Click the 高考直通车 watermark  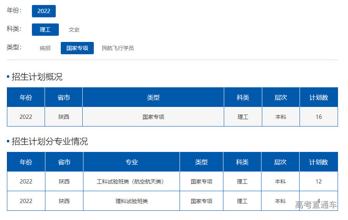point(316,205)
